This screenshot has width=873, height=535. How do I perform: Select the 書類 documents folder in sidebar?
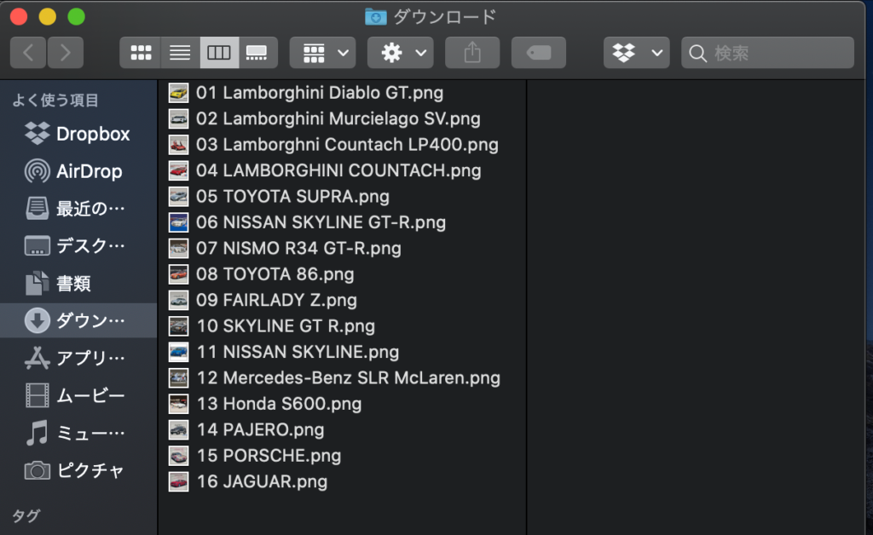pyautogui.click(x=73, y=283)
